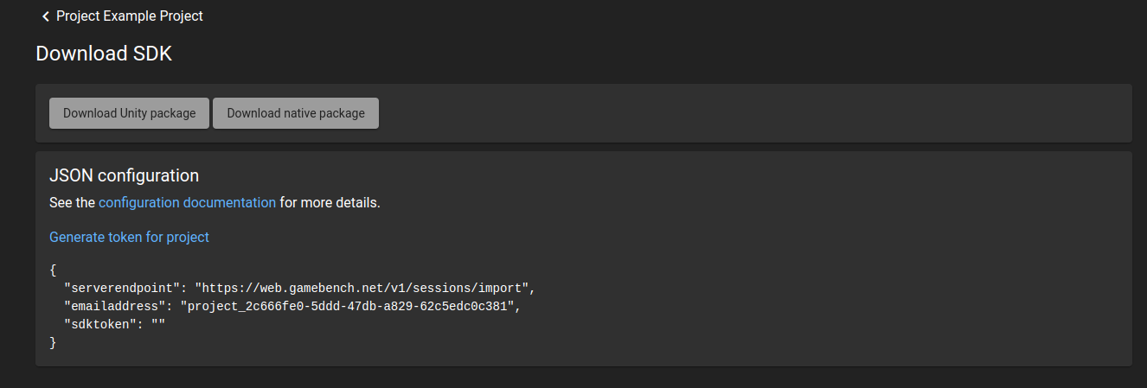The image size is (1147, 388).
Task: Click the "sdktoken" key in JSON
Action: [100, 324]
